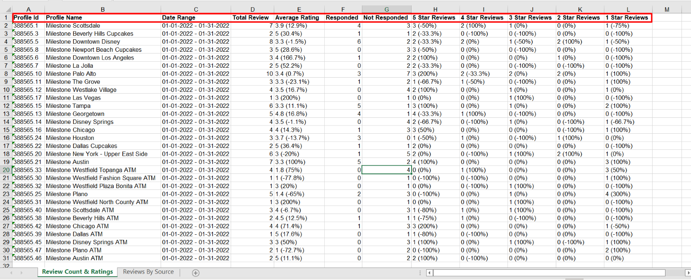Select the Milestone Palo Alto cell
The image size is (691, 280).
click(x=103, y=74)
